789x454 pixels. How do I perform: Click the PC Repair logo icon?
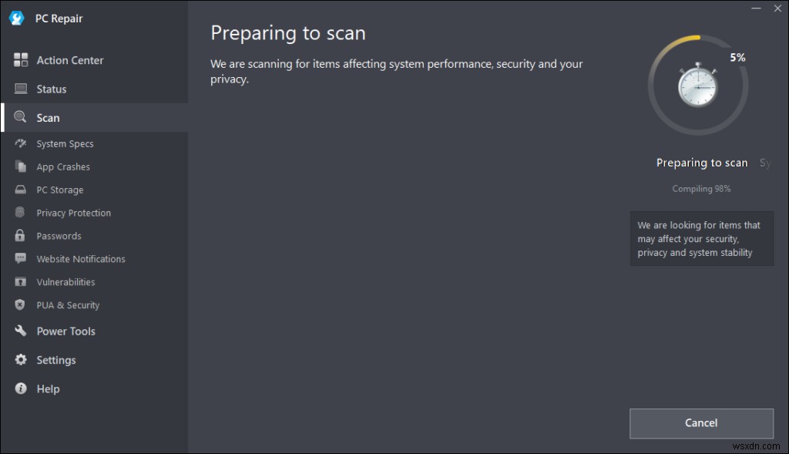point(17,18)
